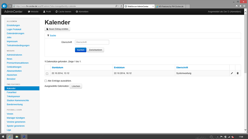Open Photoshop from the taskbar
Image resolution: width=248 pixels, height=139 pixels.
click(24, 136)
